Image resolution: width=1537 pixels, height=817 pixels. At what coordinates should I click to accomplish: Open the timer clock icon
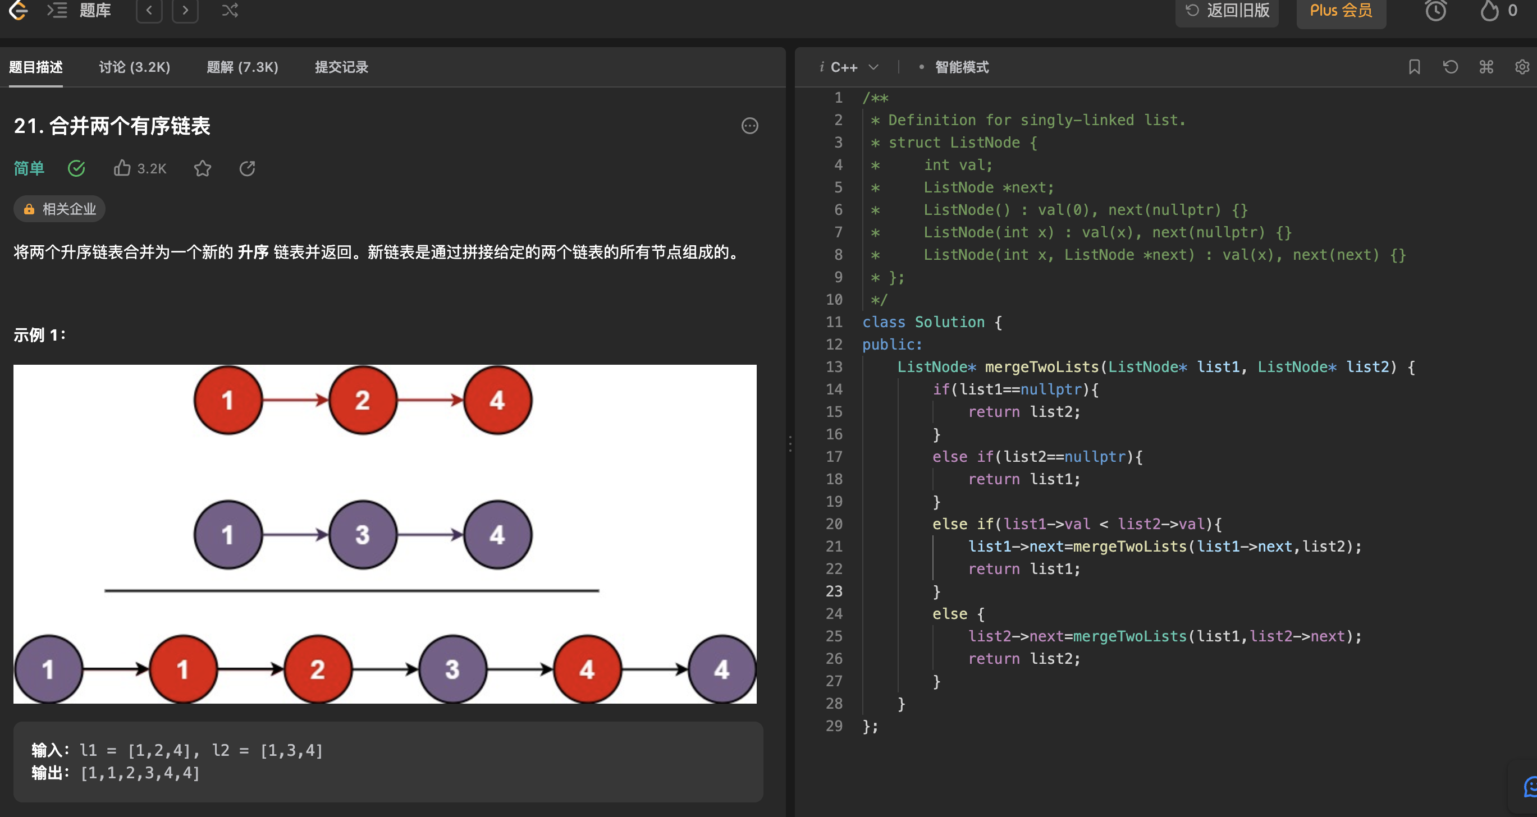coord(1435,11)
